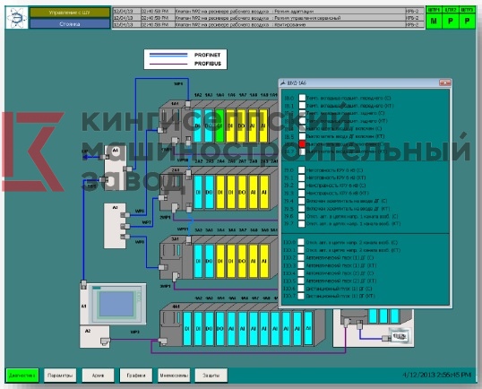482x389 pixels.
Task: Open the Защиты screen
Action: tap(211, 376)
